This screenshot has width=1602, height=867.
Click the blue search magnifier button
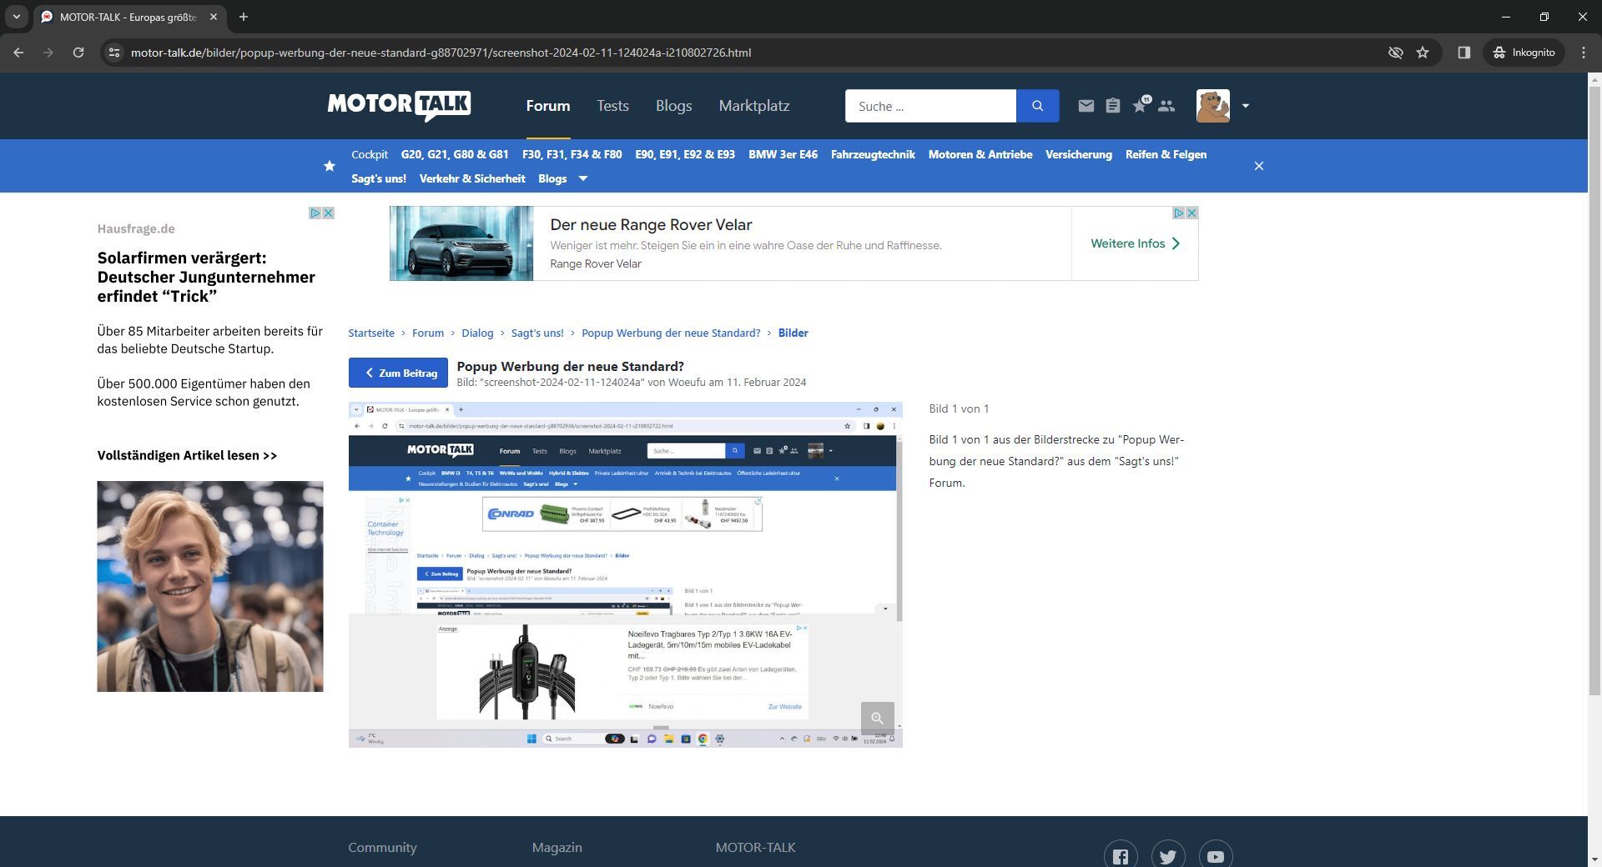point(1037,106)
